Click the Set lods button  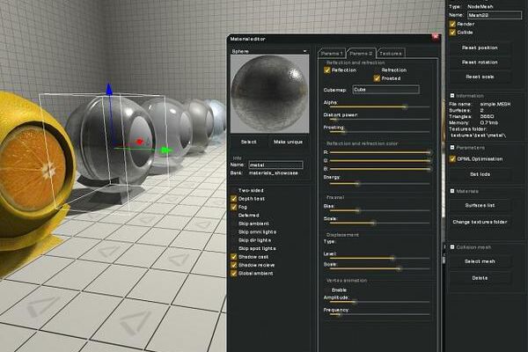(480, 174)
